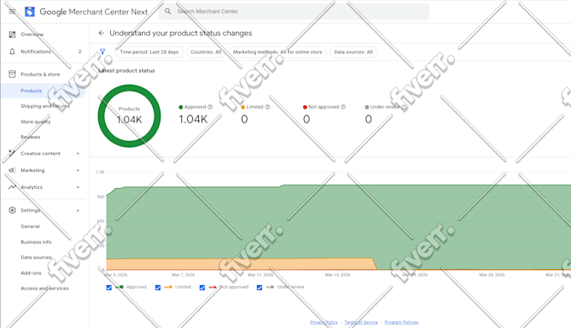This screenshot has width=571, height=328.
Task: Open Access and services page
Action: 45,288
